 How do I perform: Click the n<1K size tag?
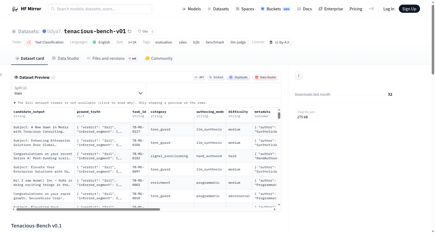(132, 42)
